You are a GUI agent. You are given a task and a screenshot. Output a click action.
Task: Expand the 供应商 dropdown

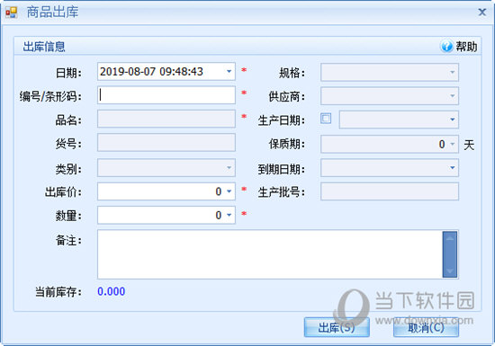[x=453, y=96]
